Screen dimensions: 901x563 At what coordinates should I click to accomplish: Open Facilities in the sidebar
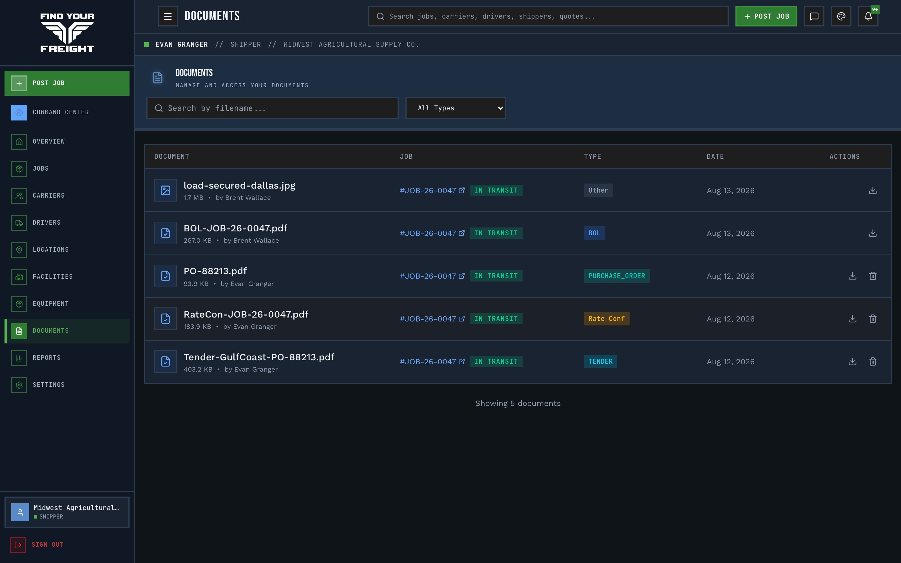pos(67,277)
